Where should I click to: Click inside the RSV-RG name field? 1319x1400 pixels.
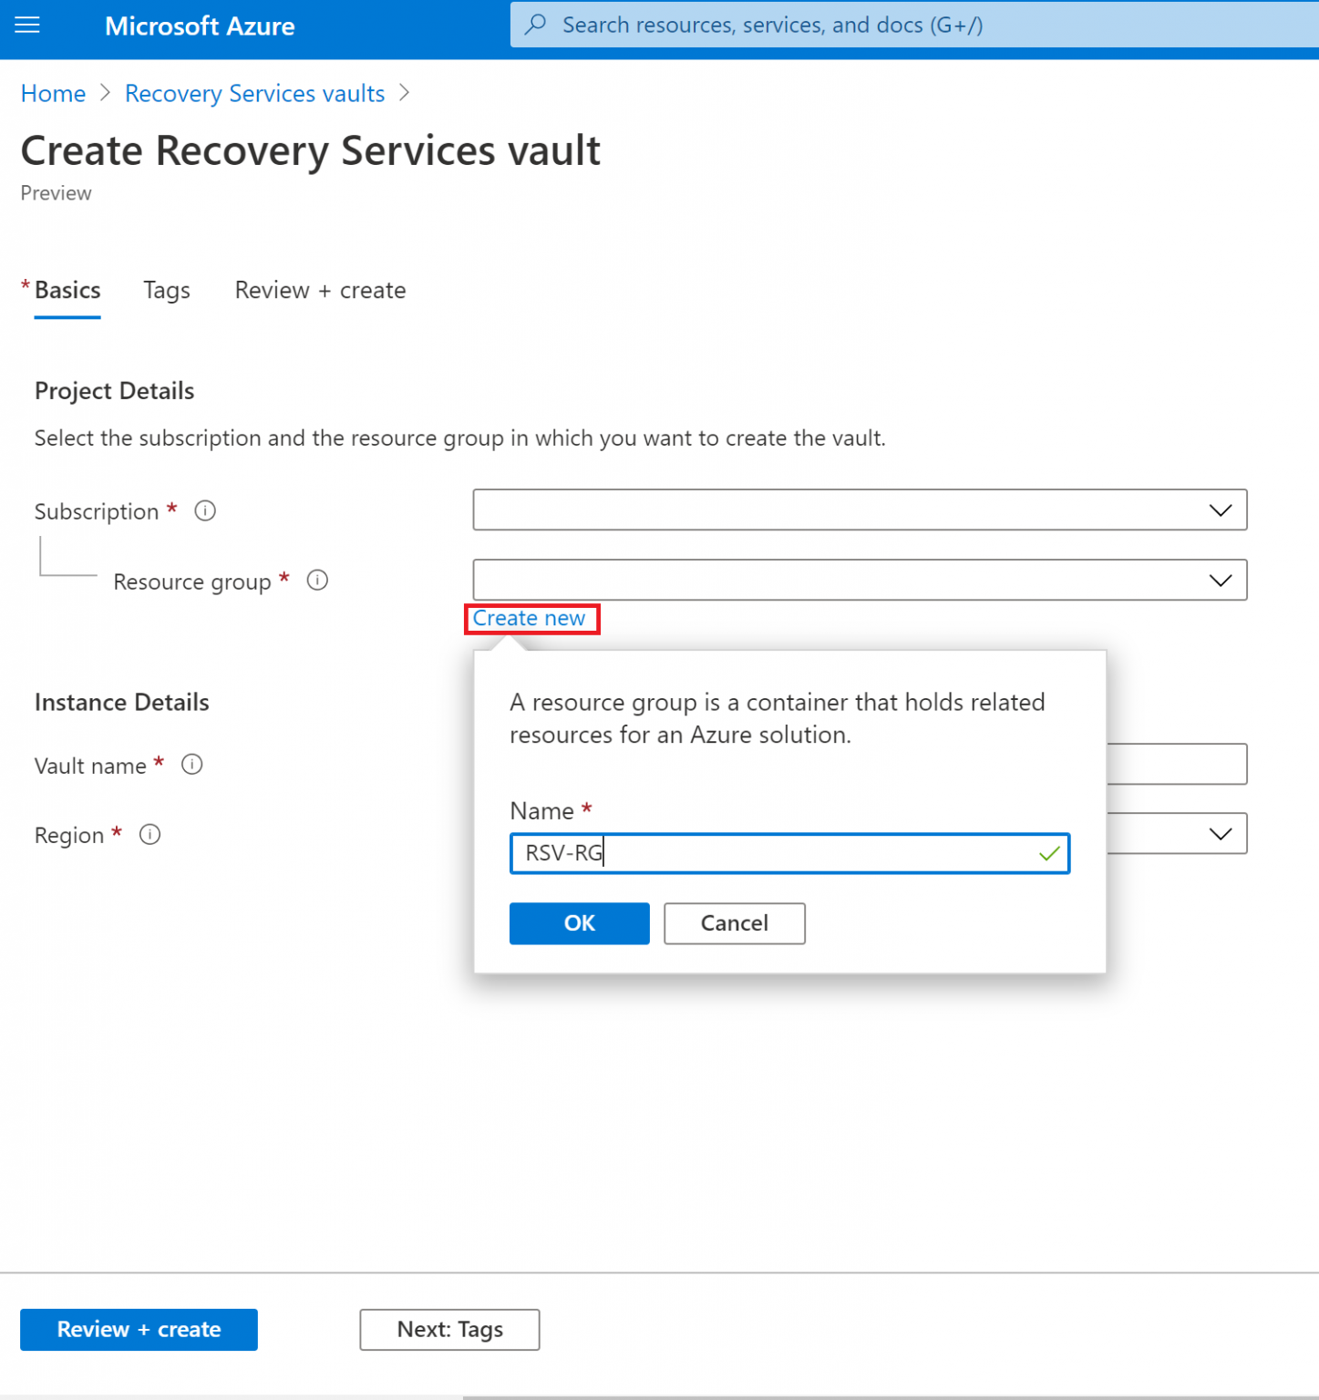(788, 853)
